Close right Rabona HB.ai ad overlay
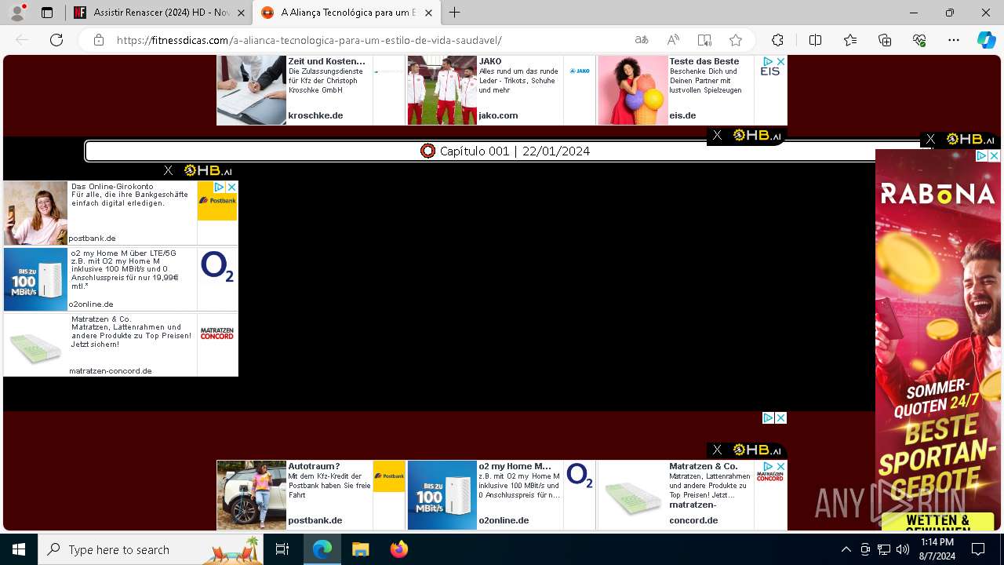The image size is (1004, 565). [x=930, y=139]
